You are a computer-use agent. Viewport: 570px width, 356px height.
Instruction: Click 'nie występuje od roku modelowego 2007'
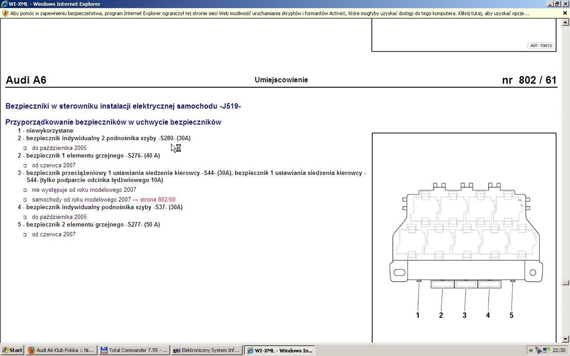(x=84, y=190)
